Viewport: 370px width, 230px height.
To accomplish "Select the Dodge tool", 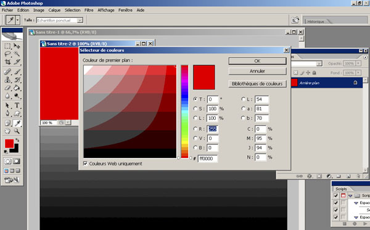I will point(17,96).
